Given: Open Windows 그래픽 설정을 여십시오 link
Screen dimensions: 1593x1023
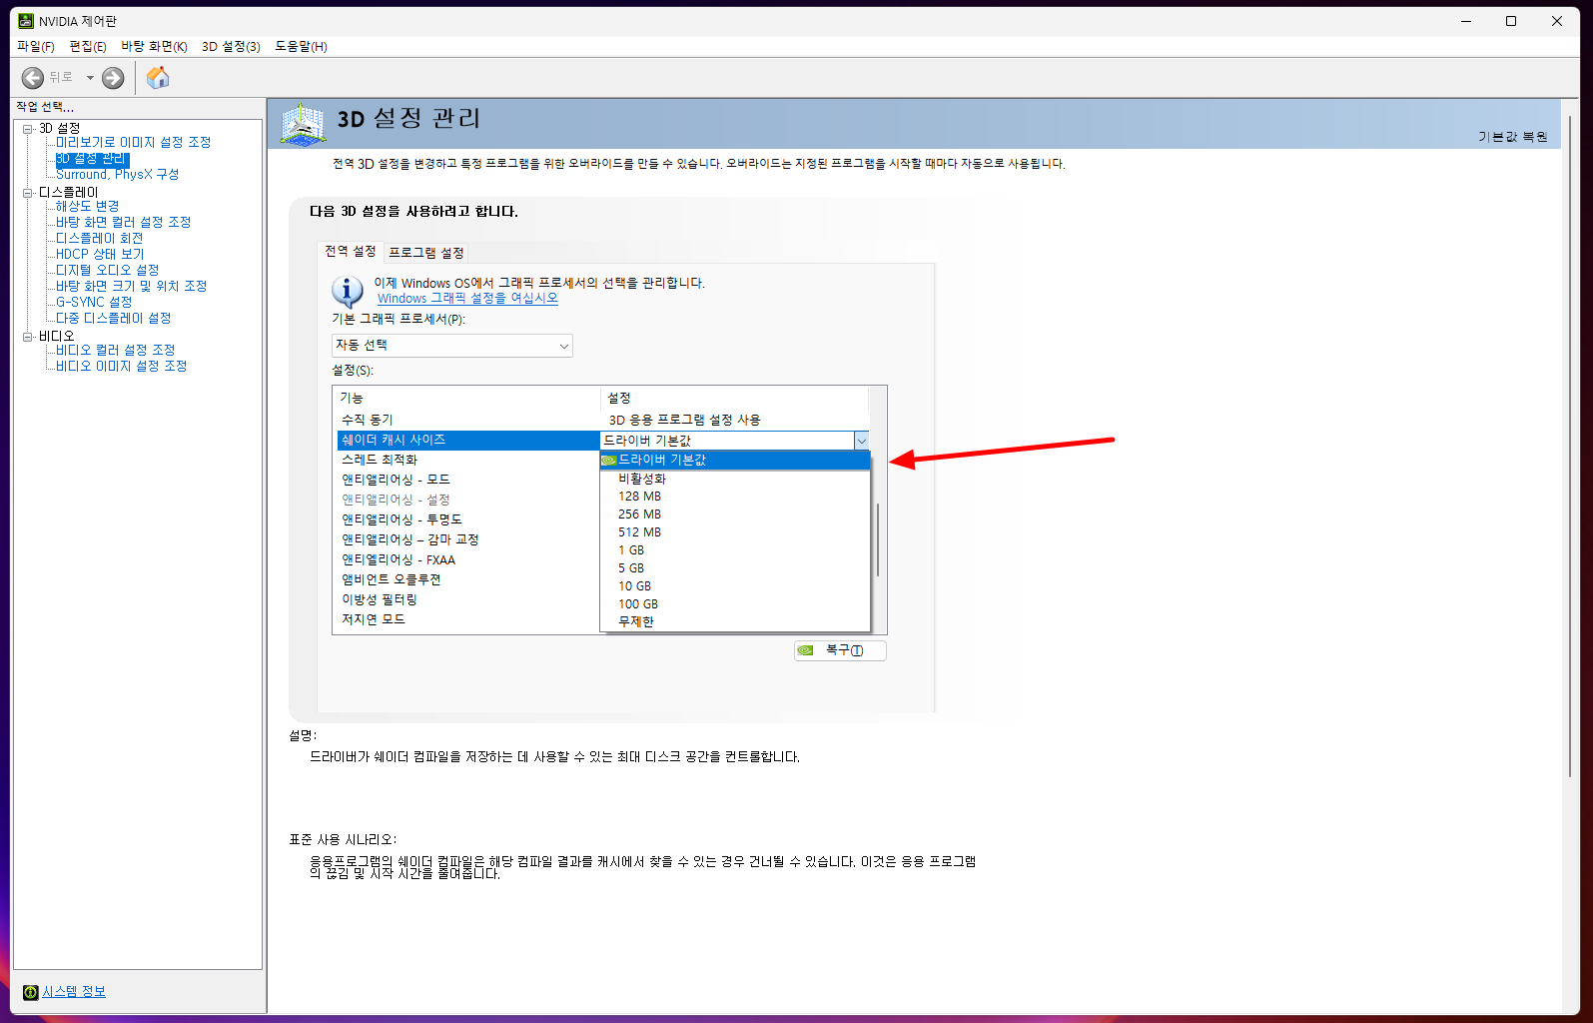Looking at the screenshot, I should coord(467,299).
